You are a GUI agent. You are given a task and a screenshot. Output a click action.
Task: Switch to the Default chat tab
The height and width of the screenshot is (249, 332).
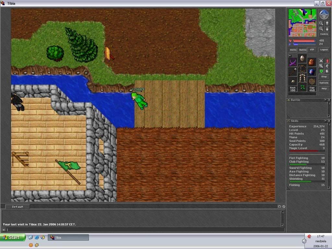point(18,207)
